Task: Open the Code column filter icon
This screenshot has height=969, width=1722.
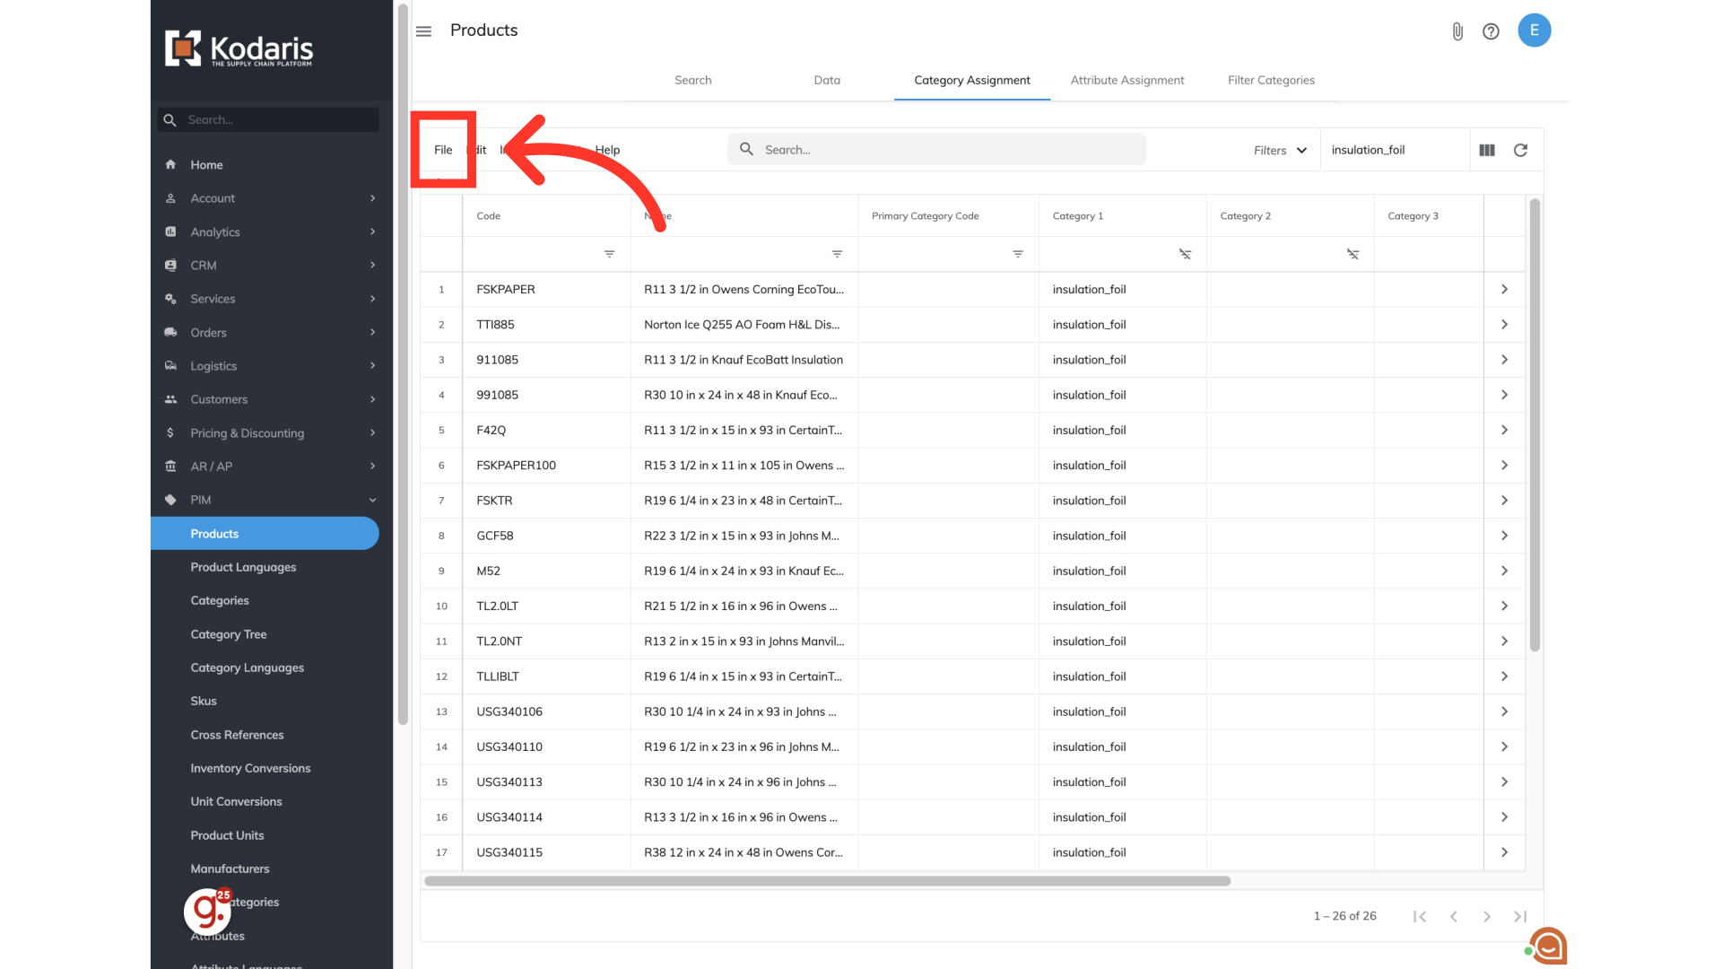Action: (609, 254)
